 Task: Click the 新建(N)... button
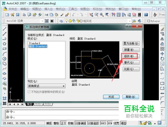click(x=131, y=50)
